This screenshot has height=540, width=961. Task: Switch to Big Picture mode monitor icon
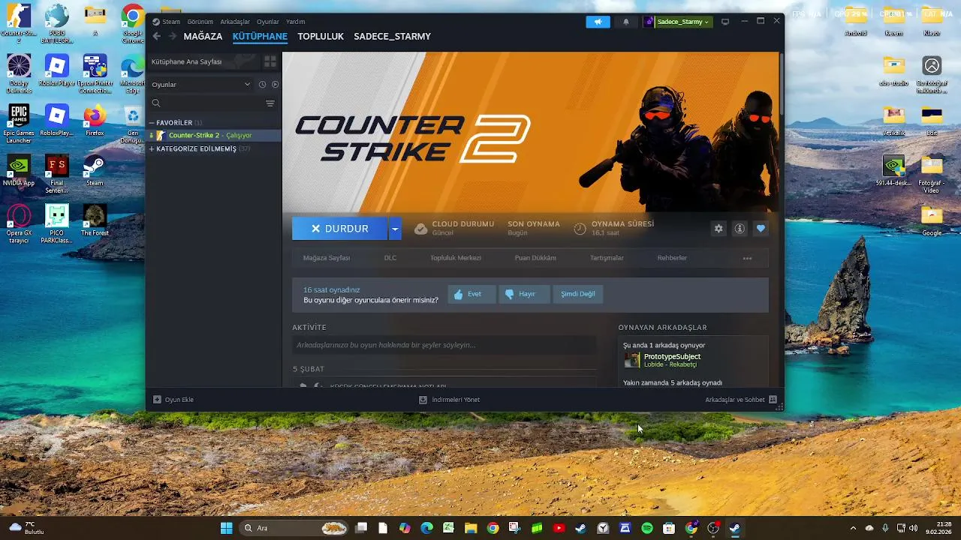(x=725, y=22)
